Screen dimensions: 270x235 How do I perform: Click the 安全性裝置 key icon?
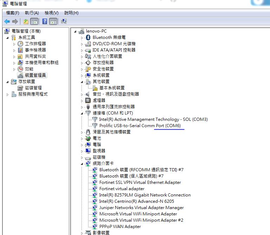click(88, 69)
